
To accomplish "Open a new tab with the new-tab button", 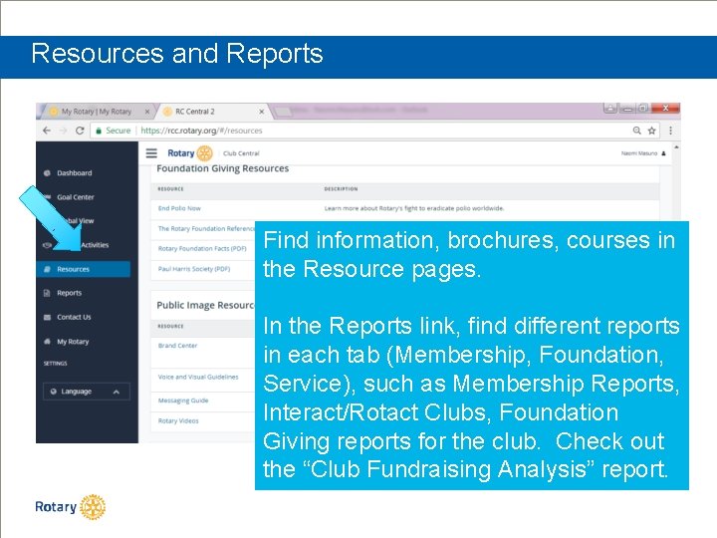I will pyautogui.click(x=283, y=112).
